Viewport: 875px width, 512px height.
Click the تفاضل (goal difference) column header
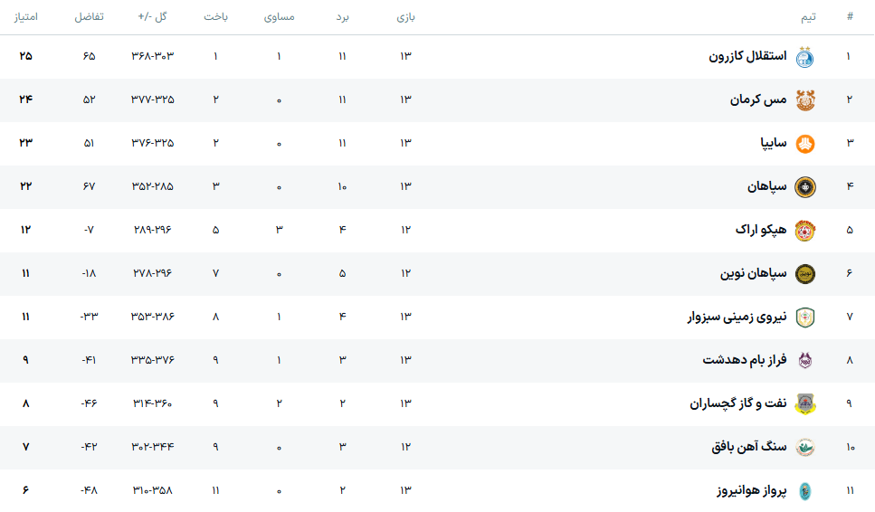click(x=89, y=17)
